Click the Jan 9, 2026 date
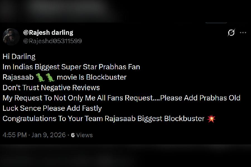 [x=49, y=135]
